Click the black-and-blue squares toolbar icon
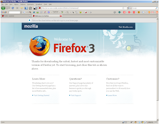 pyautogui.click(x=35, y=8)
